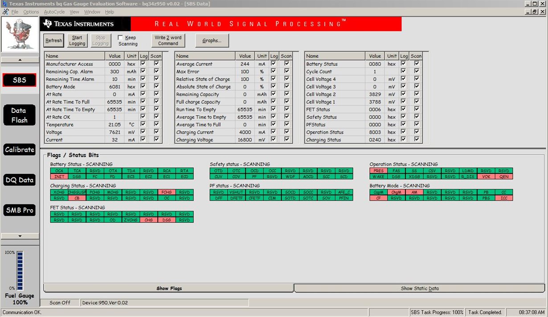Viewport: 548px width, 317px height.
Task: Click the CapM flag in Battery Mode
Action: click(x=379, y=193)
